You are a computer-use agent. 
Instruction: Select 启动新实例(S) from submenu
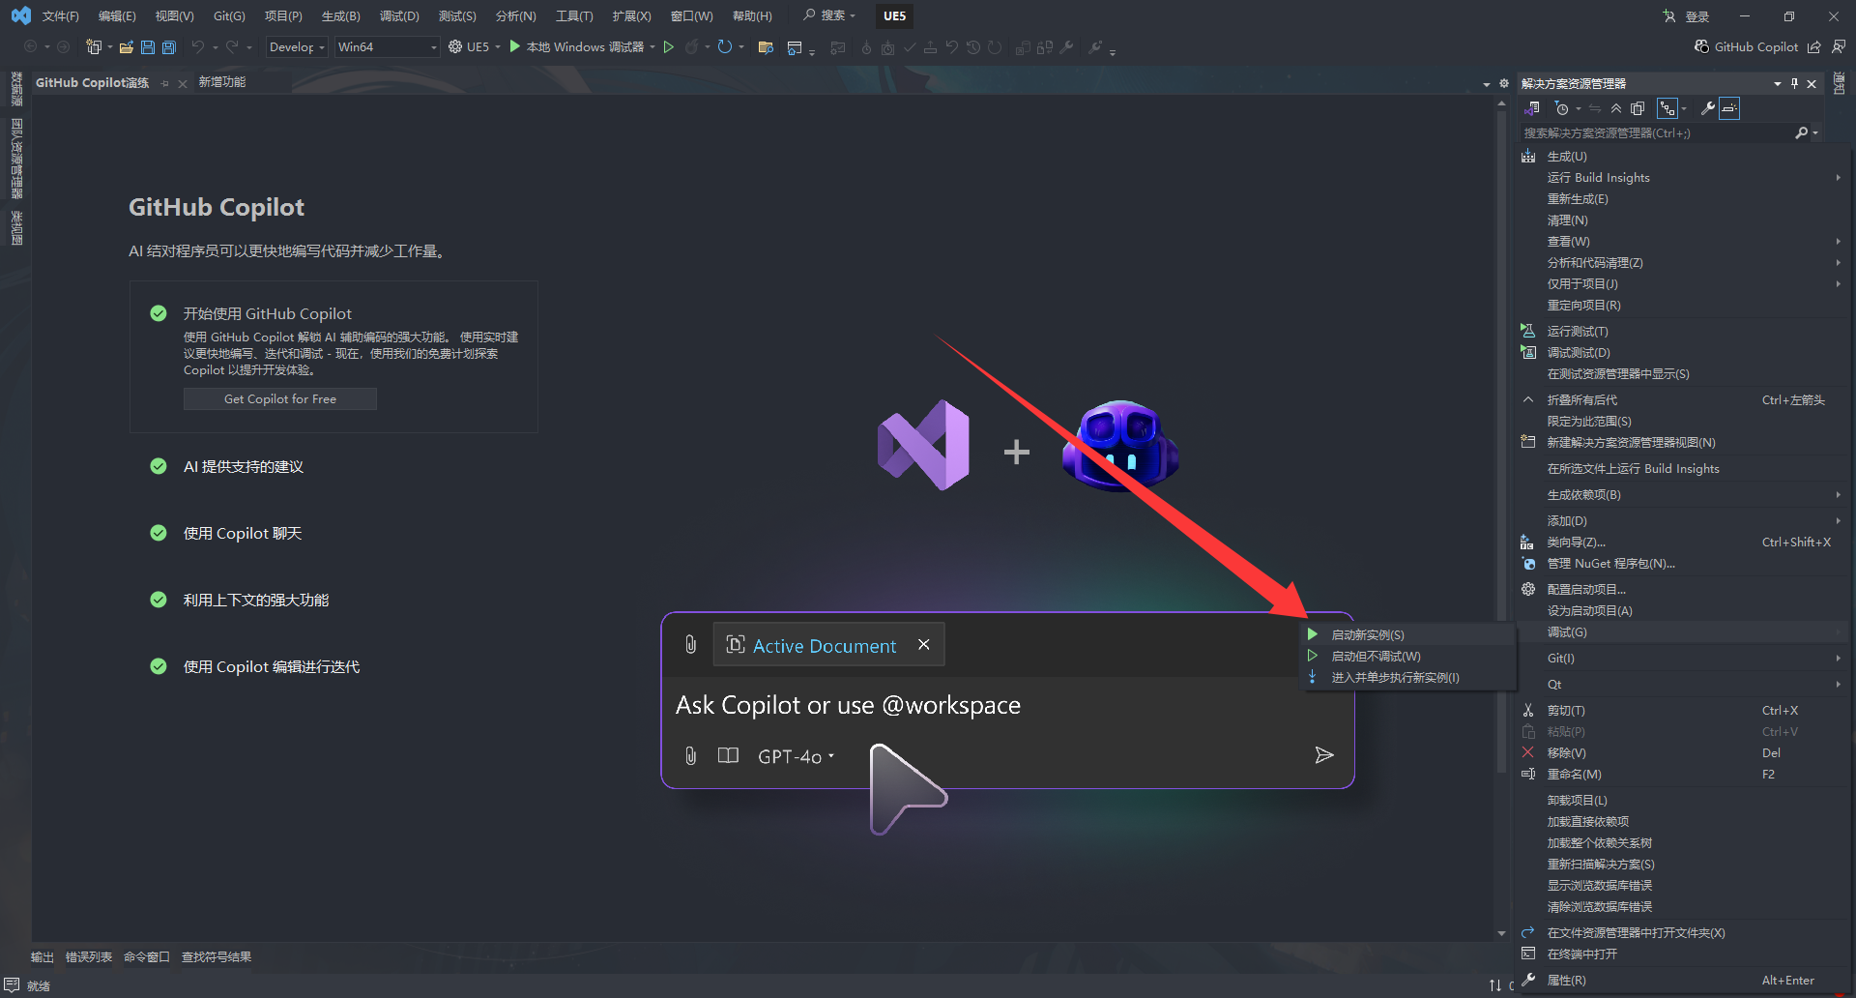point(1408,634)
